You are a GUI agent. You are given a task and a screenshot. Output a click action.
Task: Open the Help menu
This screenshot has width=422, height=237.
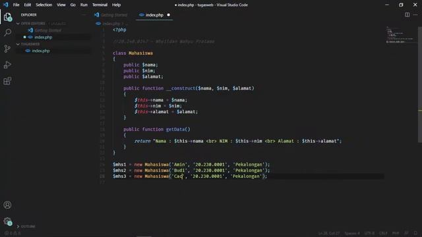pyautogui.click(x=116, y=5)
